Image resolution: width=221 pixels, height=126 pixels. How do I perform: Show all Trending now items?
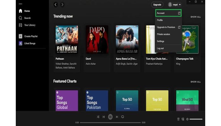click(x=195, y=17)
